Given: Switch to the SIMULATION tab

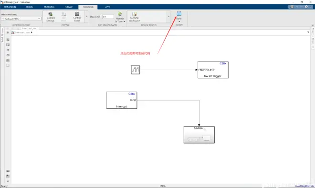Looking at the screenshot, I should [x=10, y=7].
